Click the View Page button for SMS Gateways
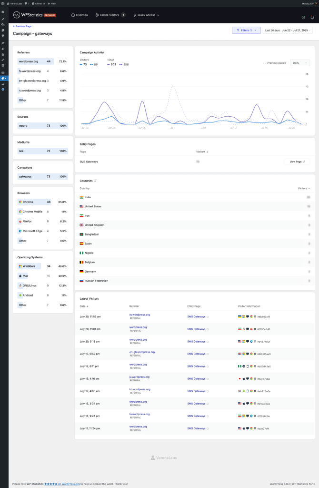 (x=297, y=162)
